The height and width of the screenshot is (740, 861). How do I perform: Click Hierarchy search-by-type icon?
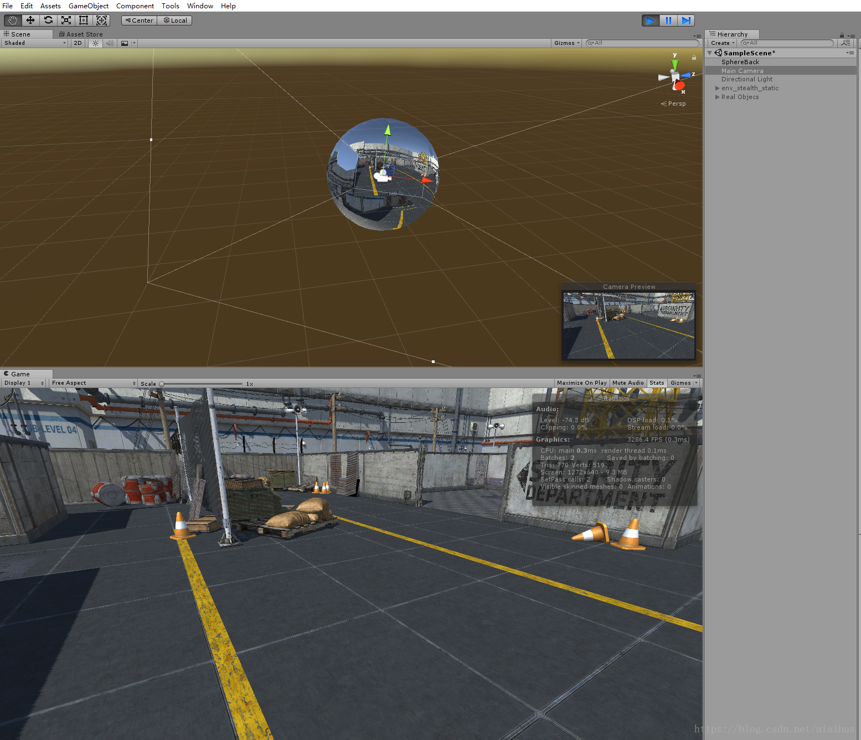pos(845,43)
